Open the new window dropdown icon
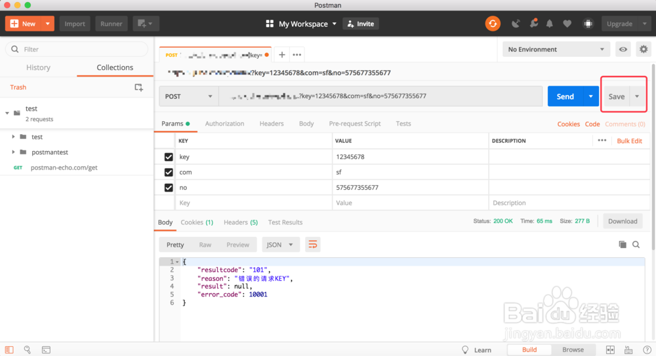Image resolution: width=656 pixels, height=356 pixels. (145, 24)
